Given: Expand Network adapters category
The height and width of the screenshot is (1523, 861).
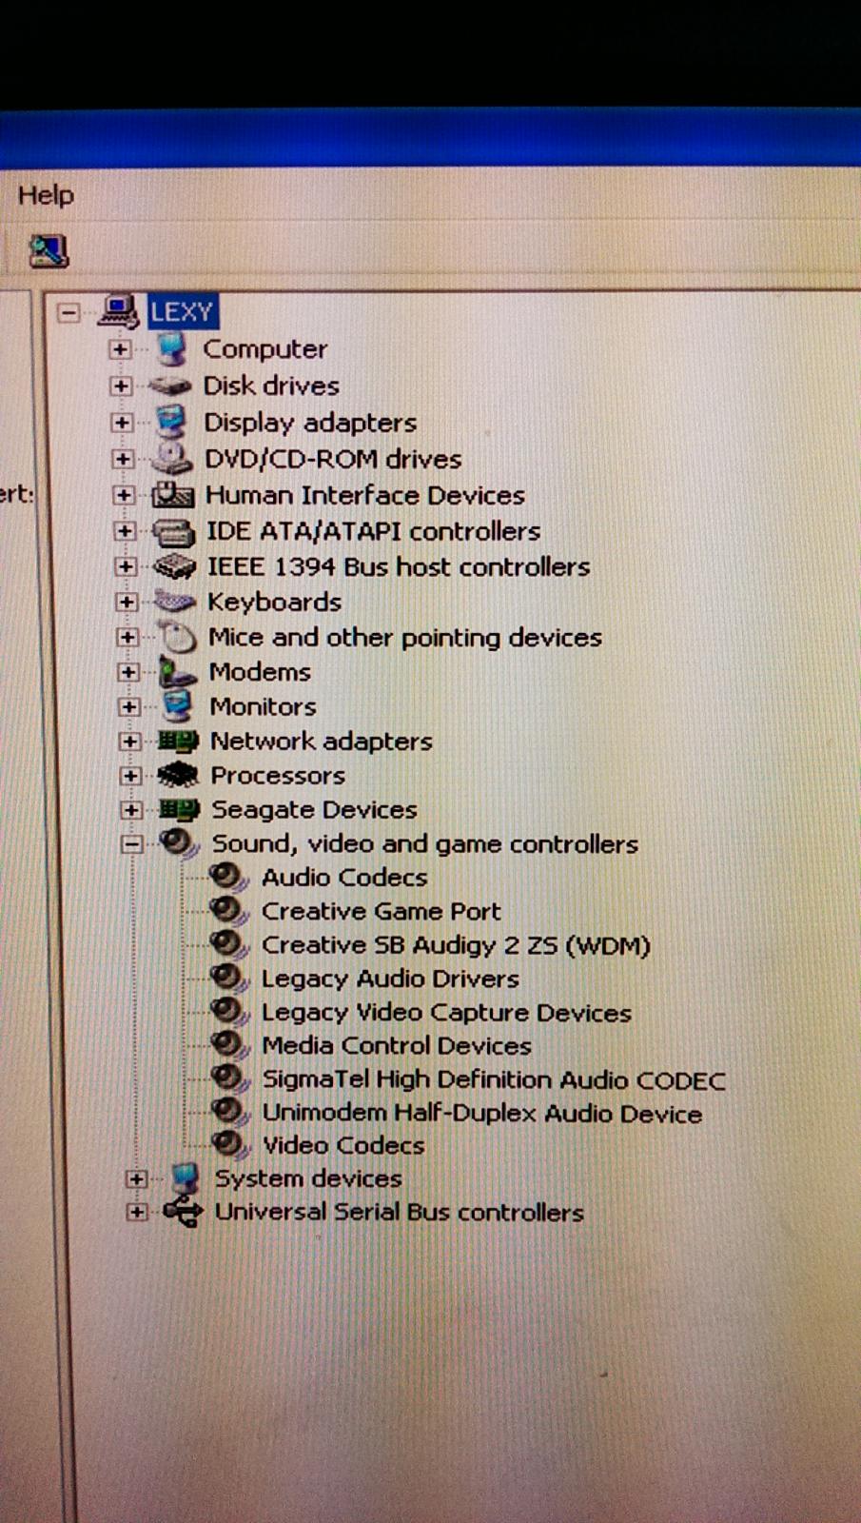Looking at the screenshot, I should click(x=129, y=741).
